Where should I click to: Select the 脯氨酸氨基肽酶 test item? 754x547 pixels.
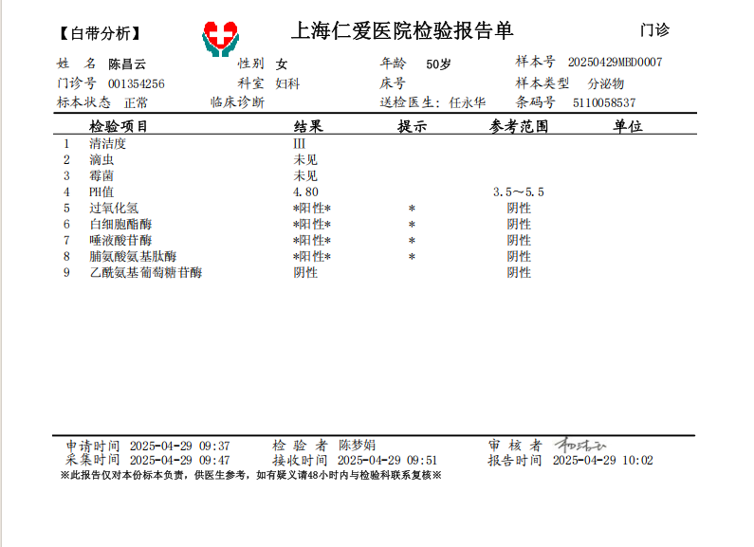click(133, 256)
